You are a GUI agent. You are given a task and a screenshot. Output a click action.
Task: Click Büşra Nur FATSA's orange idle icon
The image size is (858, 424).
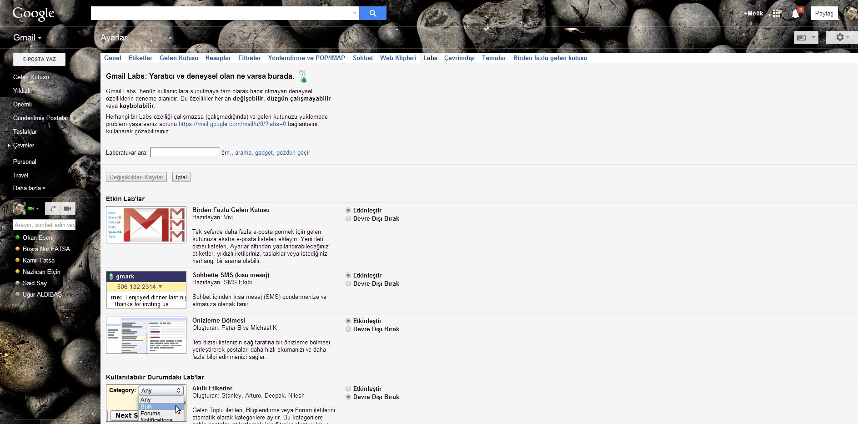18,249
